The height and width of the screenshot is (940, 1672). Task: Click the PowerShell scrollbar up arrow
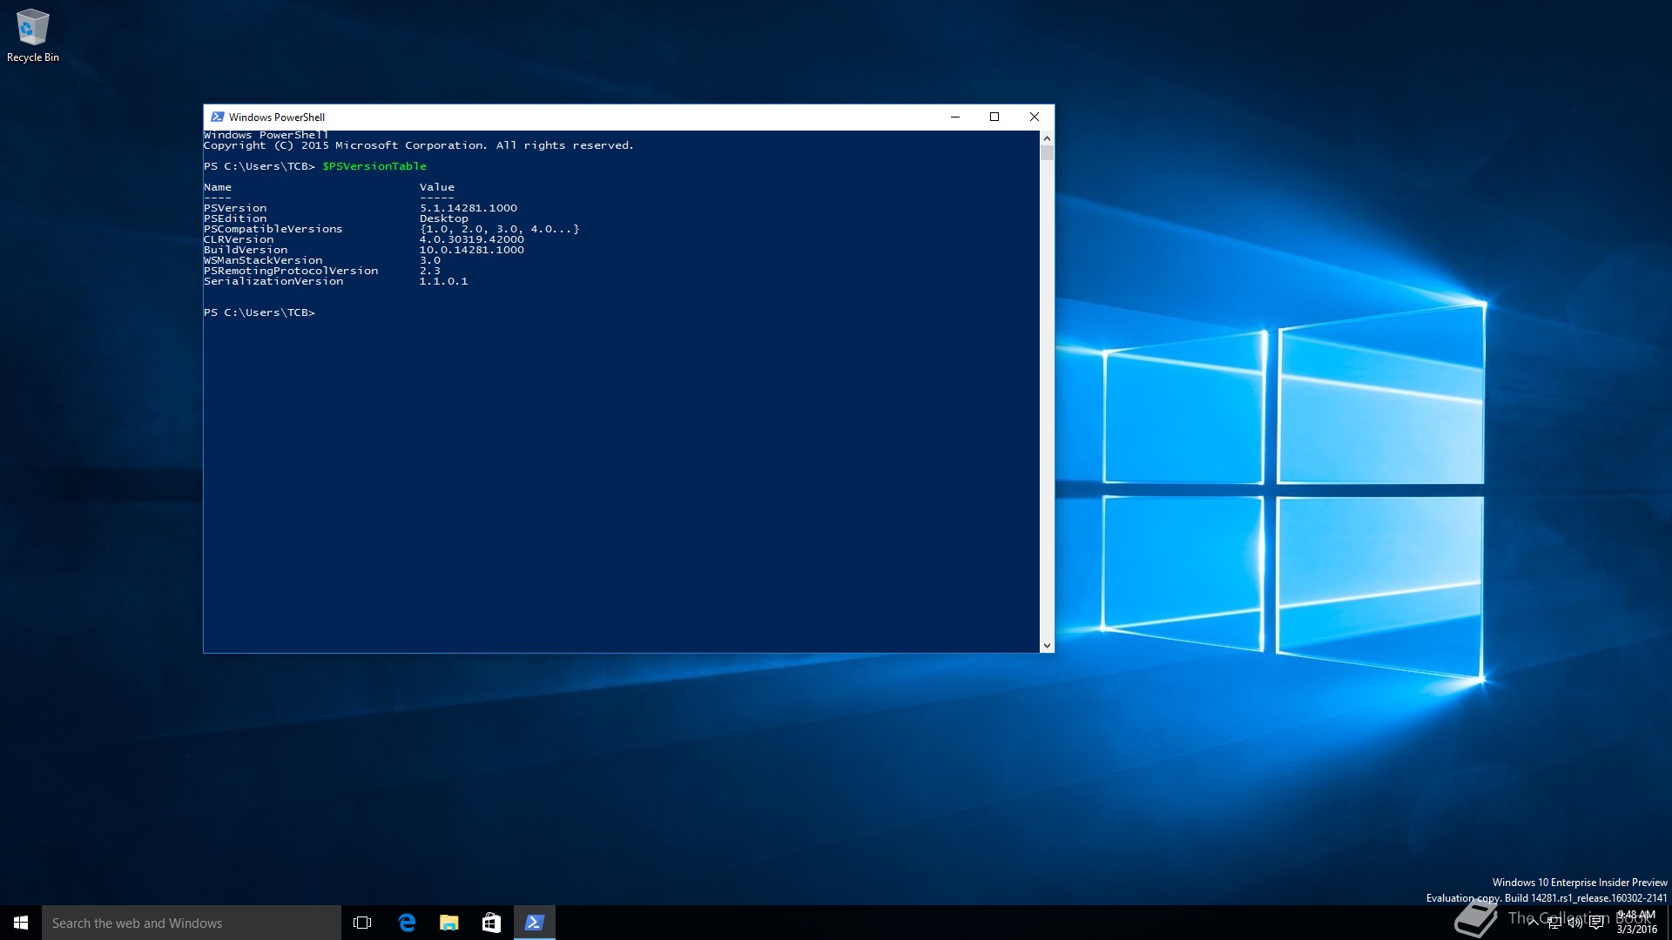(1047, 138)
